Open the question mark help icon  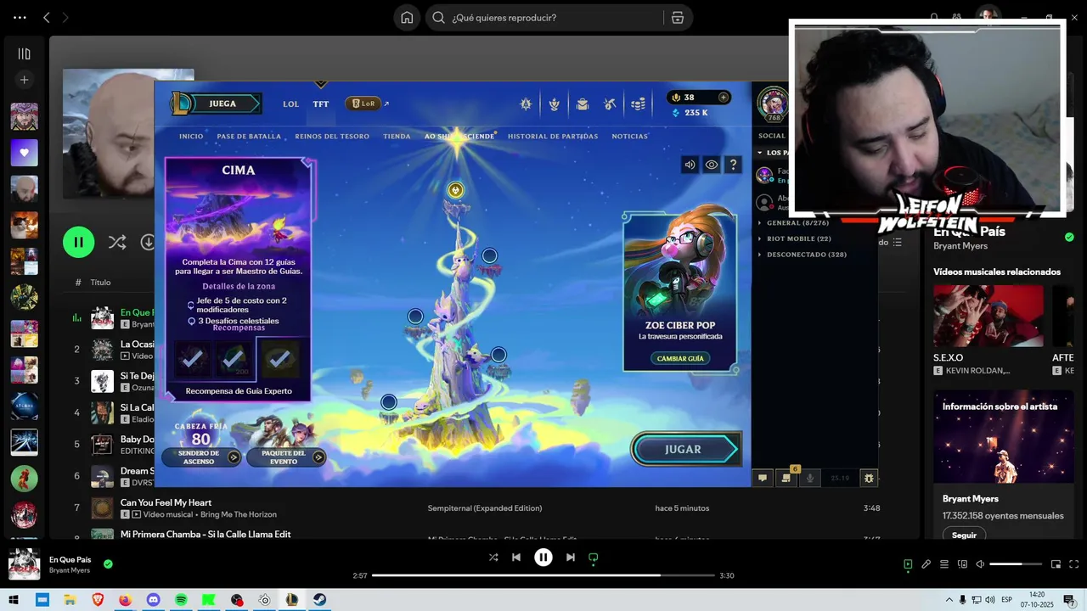tap(734, 165)
